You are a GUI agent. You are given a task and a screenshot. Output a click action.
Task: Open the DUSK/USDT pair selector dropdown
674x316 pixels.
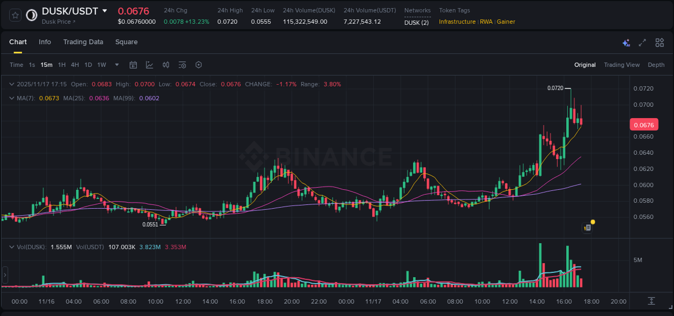(105, 11)
